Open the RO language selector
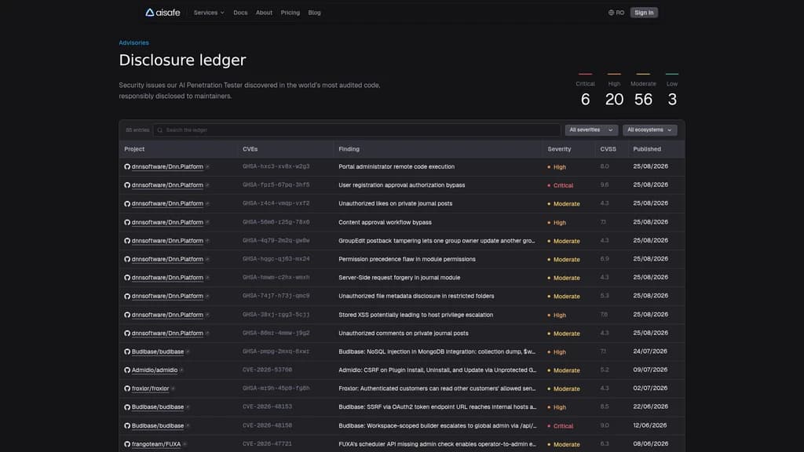 616,13
